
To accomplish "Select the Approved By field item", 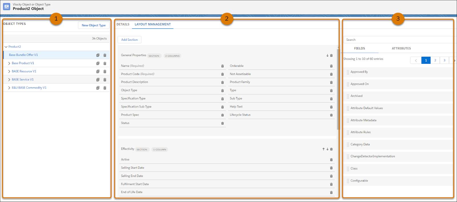I will click(x=398, y=72).
